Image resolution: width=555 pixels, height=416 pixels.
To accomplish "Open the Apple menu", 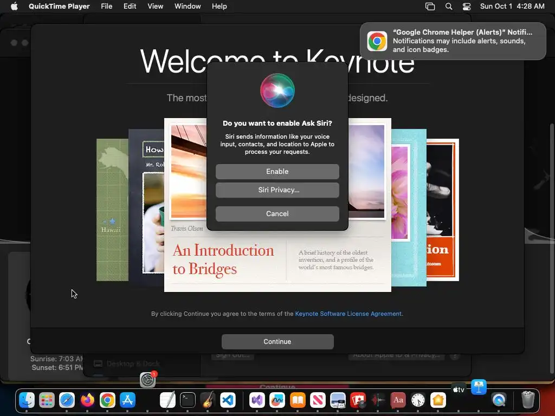I will pos(14,6).
